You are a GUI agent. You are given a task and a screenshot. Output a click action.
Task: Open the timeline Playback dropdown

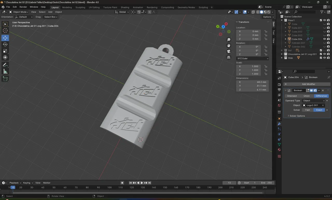tap(15, 183)
